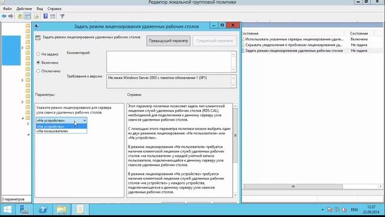Click the 'Следующий параметр' button

point(215,41)
